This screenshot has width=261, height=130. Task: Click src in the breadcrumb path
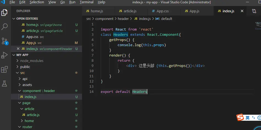click(89, 19)
